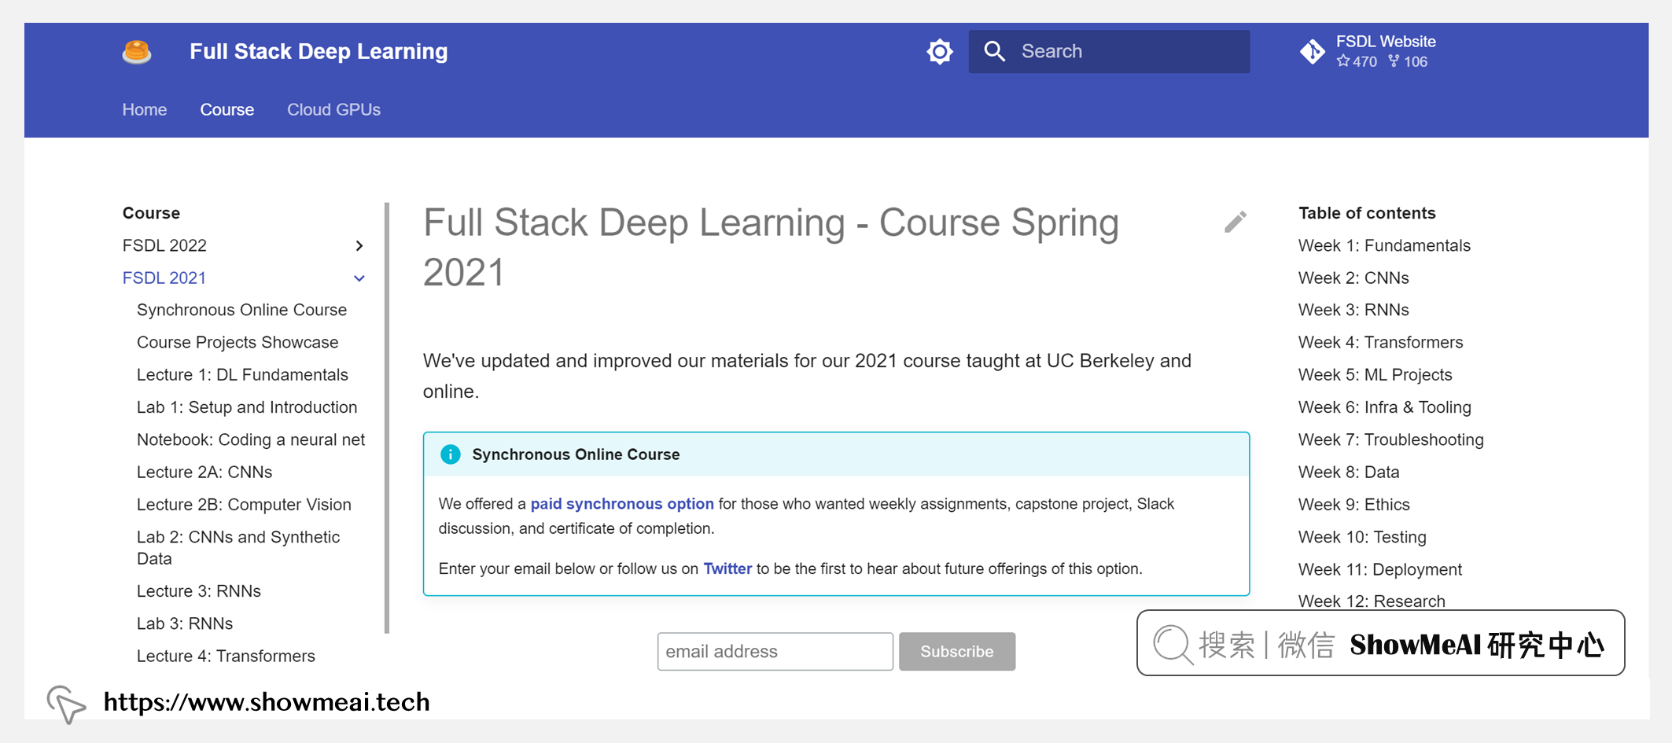Click the pencil edit page icon

point(1236,223)
